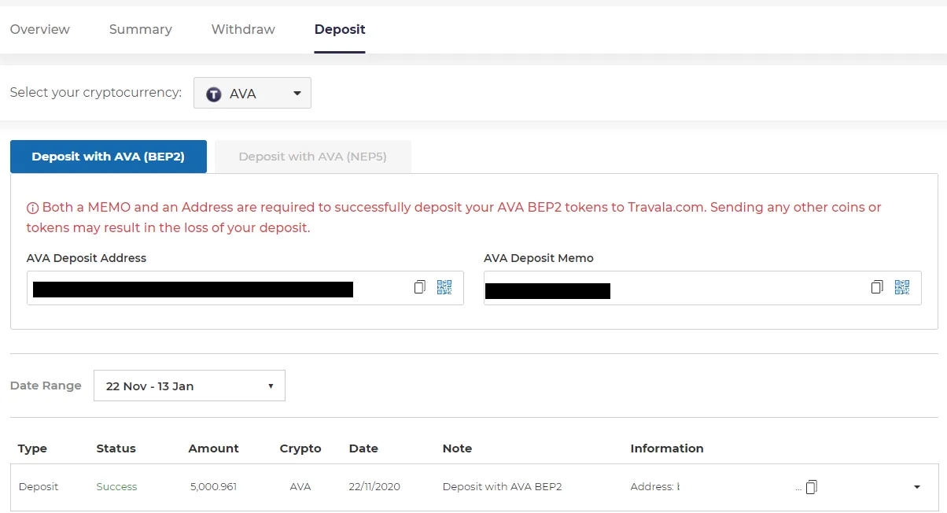Switch to the Withdraw tab

(243, 29)
